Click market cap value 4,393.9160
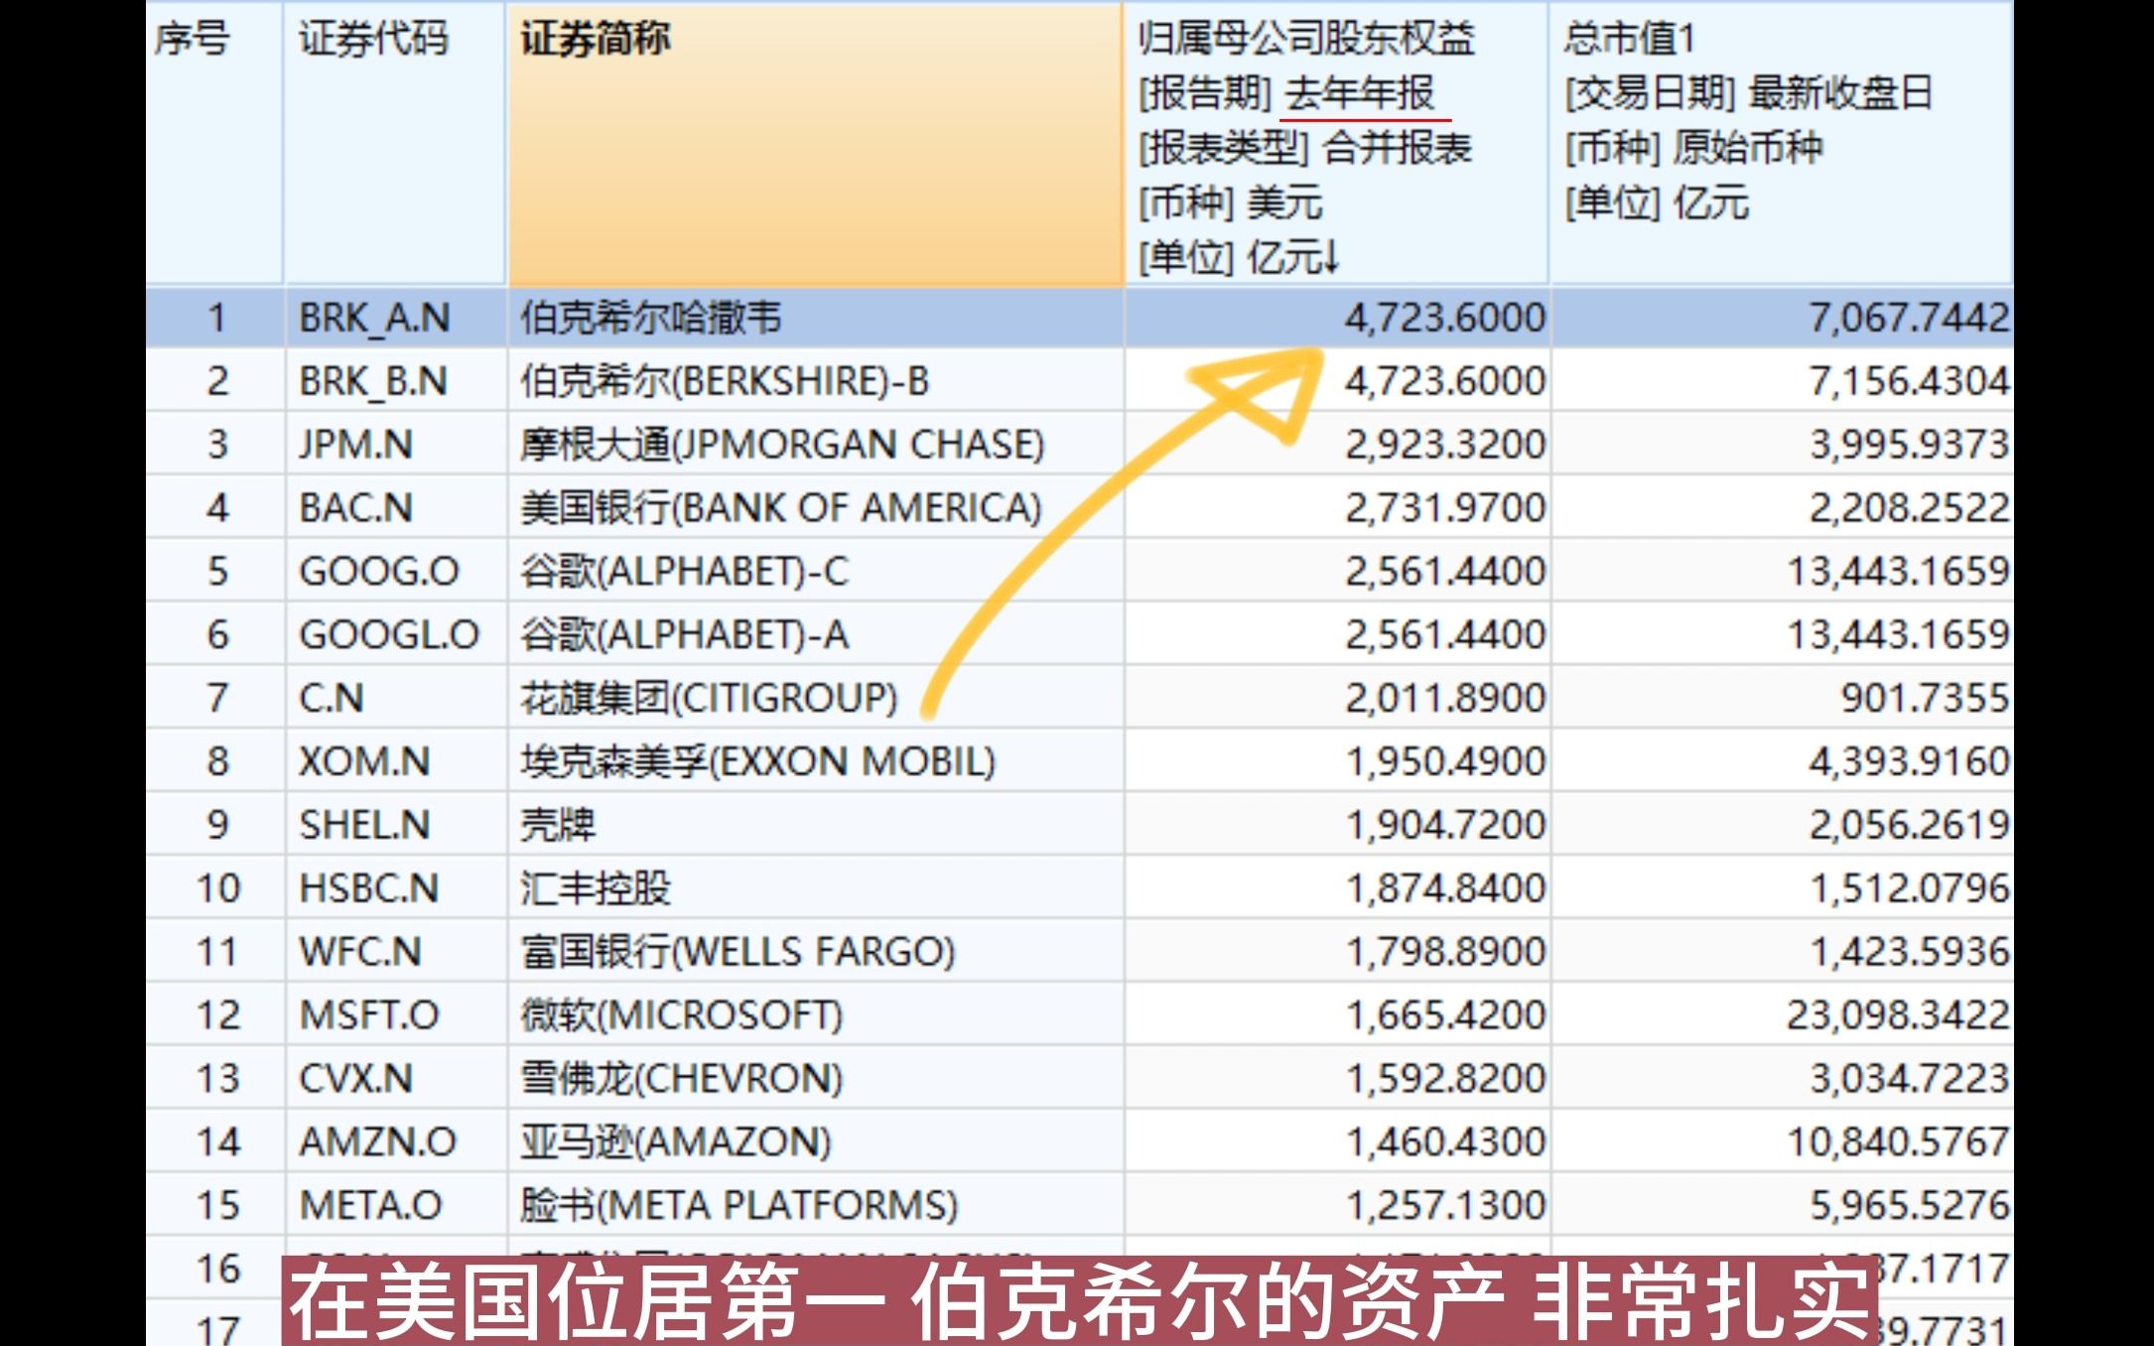Viewport: 2154px width, 1346px height. point(1910,761)
